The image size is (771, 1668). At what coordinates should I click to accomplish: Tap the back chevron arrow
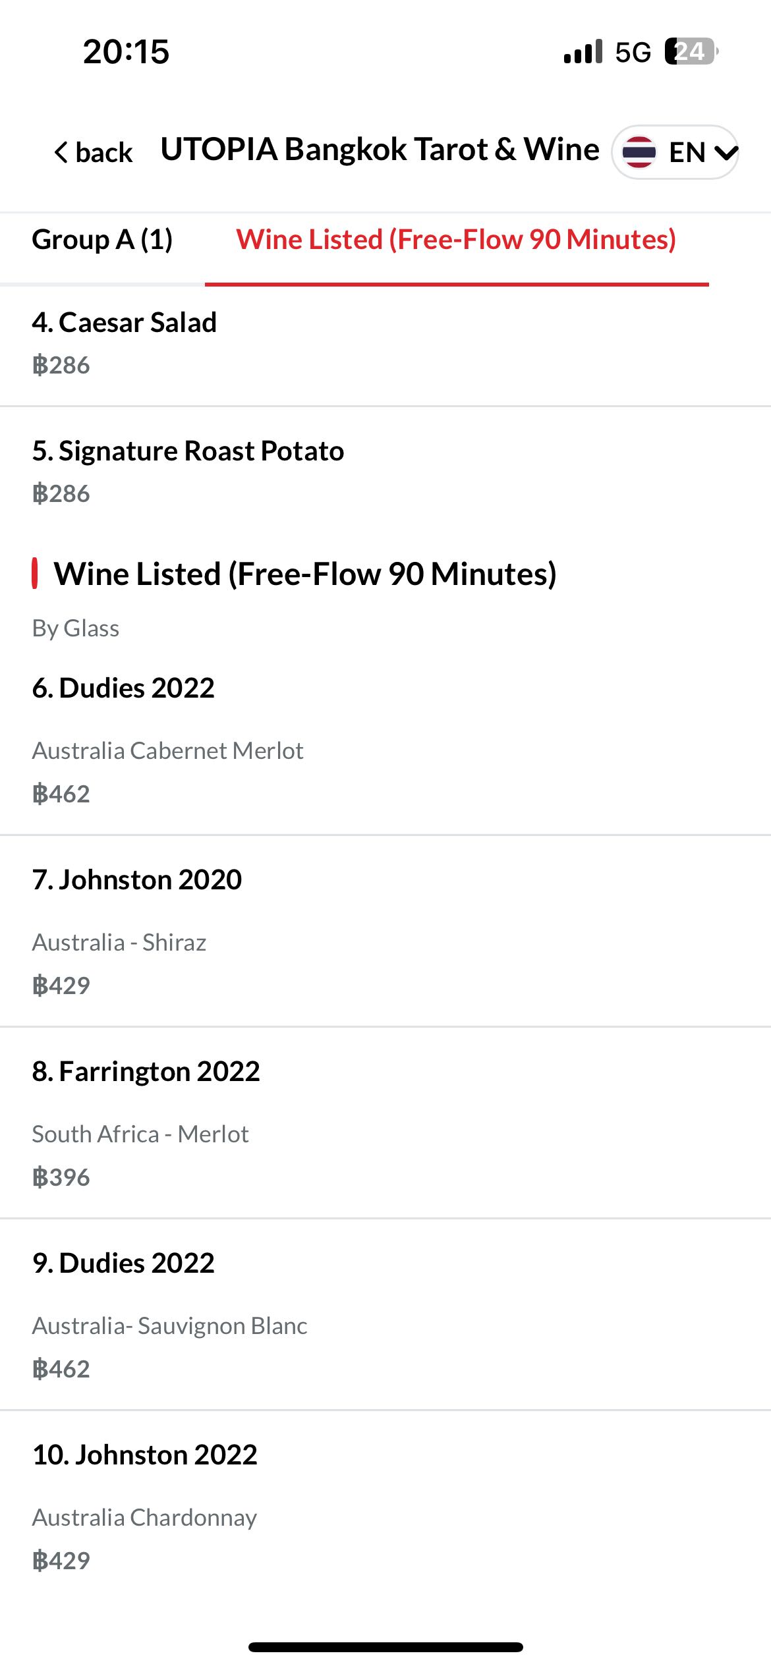coord(61,152)
